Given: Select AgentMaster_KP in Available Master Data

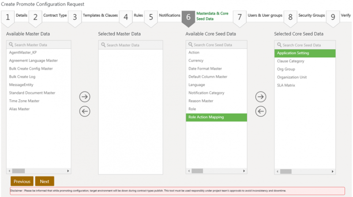Looking at the screenshot, I should point(23,53).
